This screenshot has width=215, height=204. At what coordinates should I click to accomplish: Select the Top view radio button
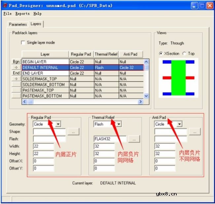(x=184, y=54)
